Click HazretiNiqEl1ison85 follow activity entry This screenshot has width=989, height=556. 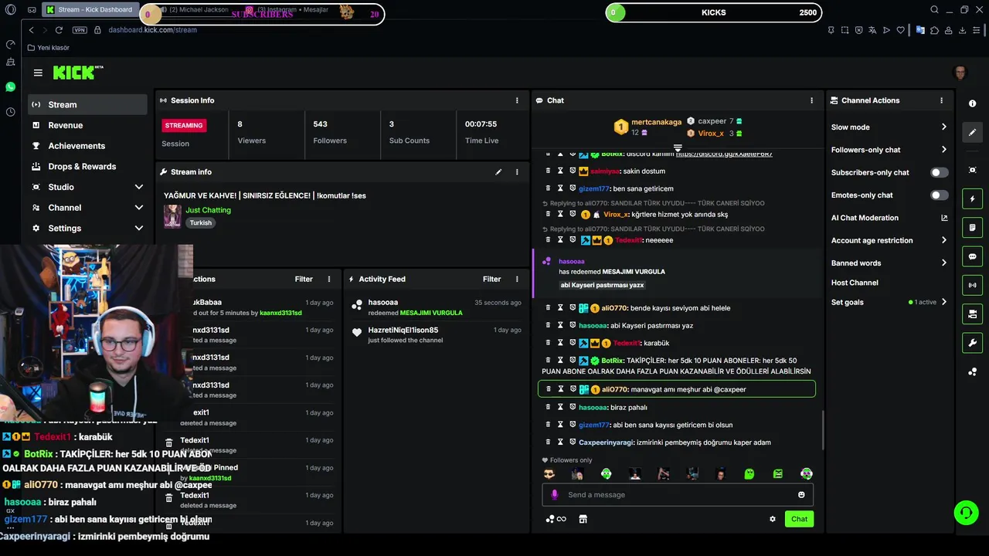click(x=438, y=335)
